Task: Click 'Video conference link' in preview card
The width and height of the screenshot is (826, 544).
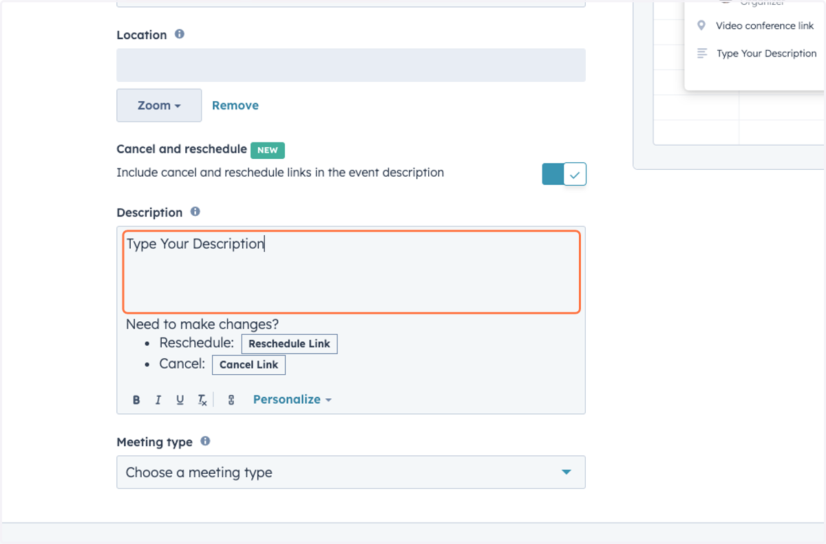Action: (765, 25)
